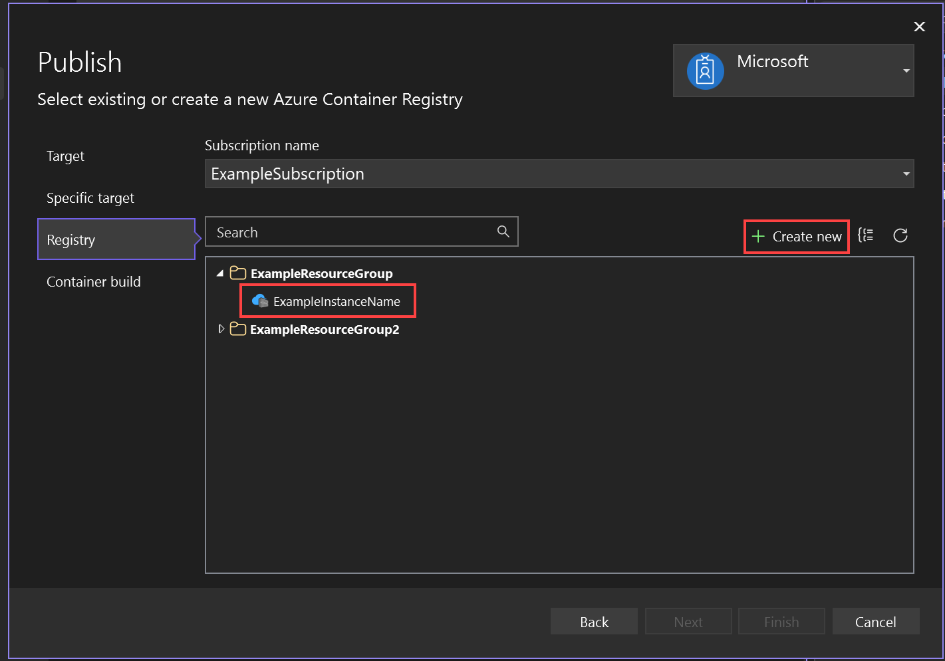Collapse the ExampleResourceGroup tree node
945x661 pixels.
coord(219,273)
